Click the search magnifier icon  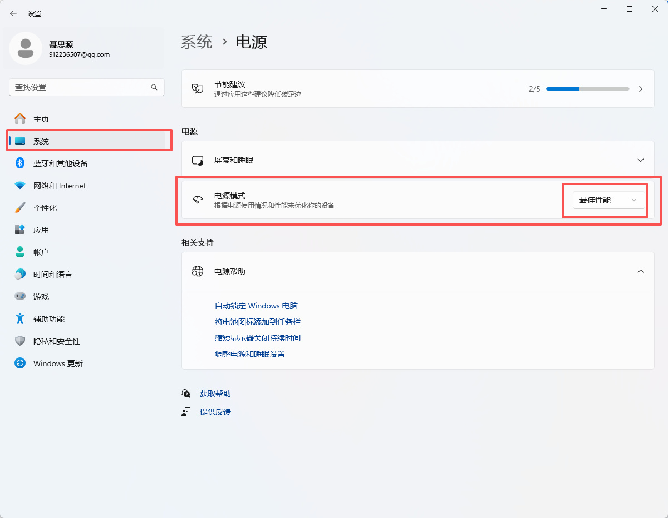click(x=154, y=87)
